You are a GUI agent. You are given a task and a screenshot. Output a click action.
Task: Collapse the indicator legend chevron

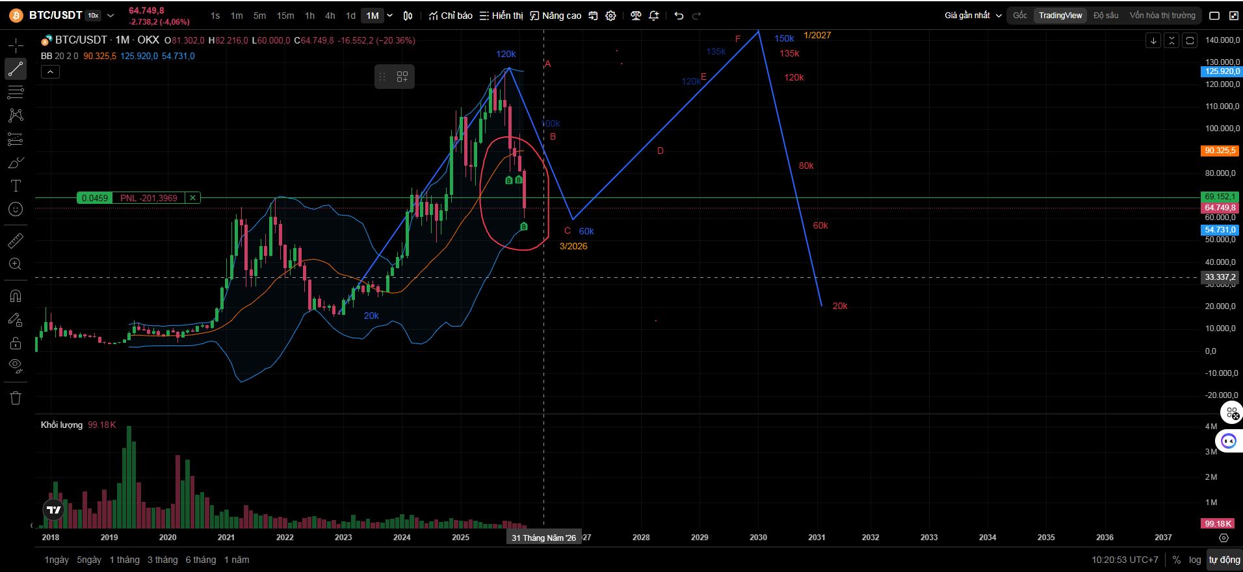(50, 72)
